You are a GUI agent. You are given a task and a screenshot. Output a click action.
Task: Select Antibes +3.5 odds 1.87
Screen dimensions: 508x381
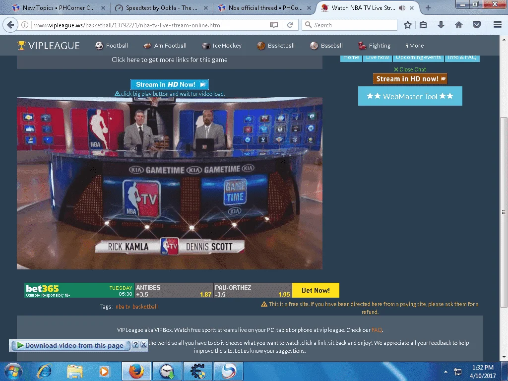point(174,290)
